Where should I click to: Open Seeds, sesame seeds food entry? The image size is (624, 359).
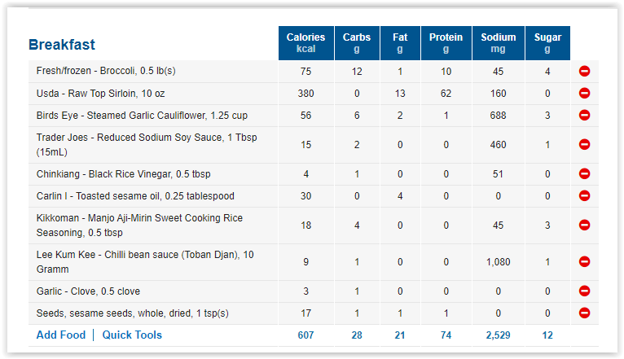[133, 313]
